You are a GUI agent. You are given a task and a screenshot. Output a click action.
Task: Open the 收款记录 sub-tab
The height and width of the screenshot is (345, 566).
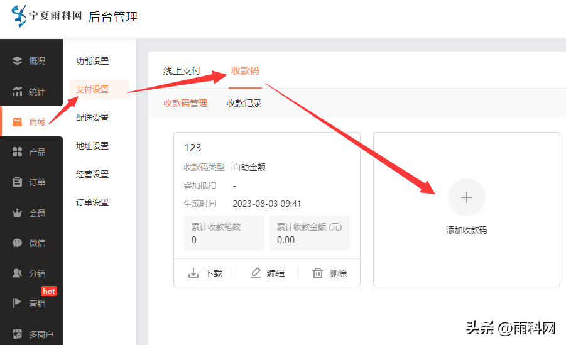(x=244, y=103)
